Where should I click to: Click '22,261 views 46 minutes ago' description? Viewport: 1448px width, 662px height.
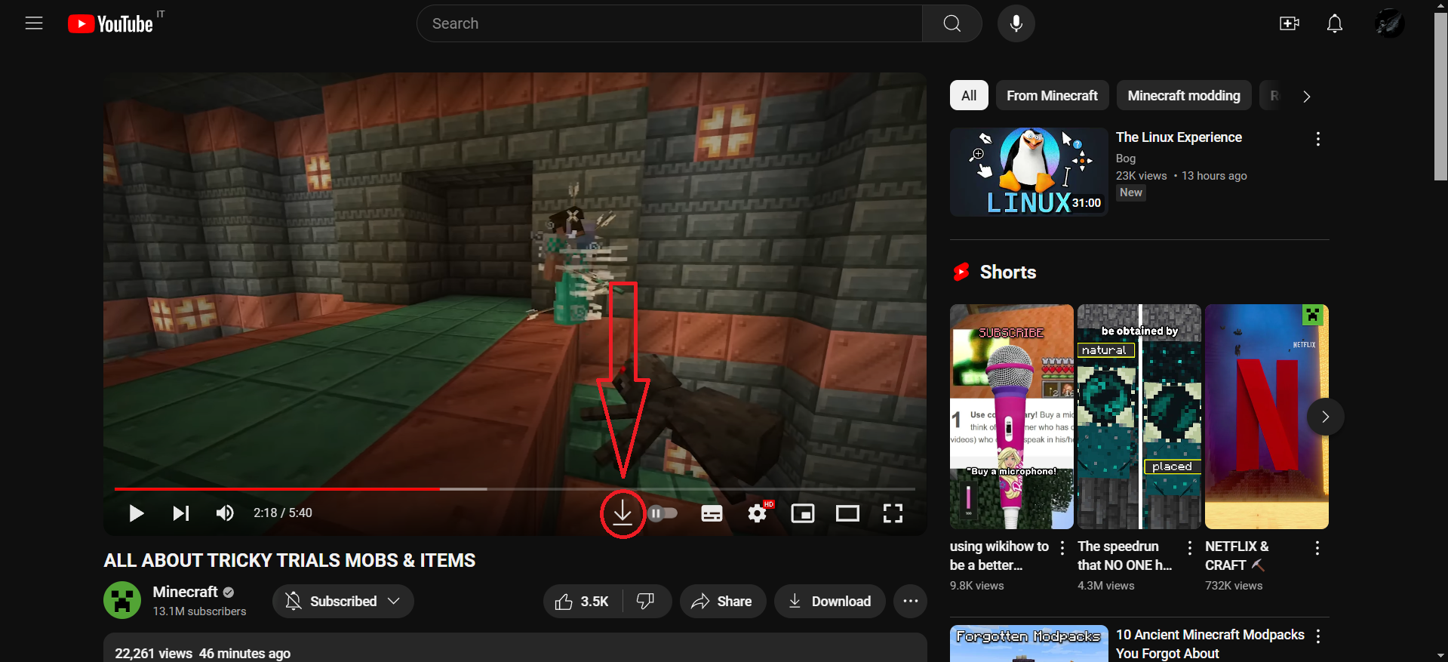[202, 654]
